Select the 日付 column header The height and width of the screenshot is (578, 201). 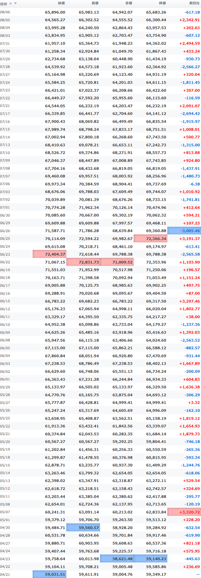pyautogui.click(x=4, y=3)
